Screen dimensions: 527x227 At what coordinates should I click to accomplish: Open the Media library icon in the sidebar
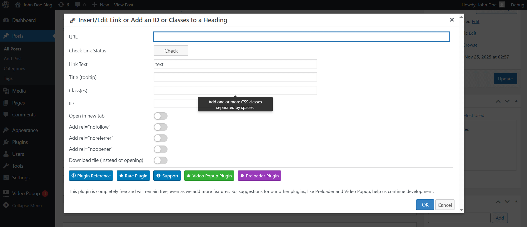pyautogui.click(x=6, y=91)
